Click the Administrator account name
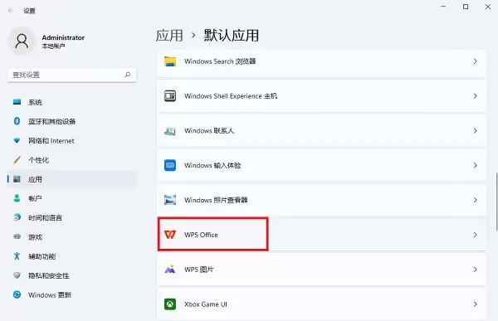 [63, 37]
